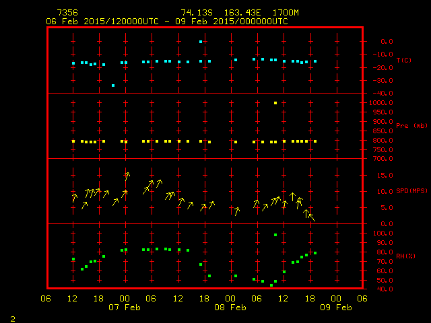Click the highest wind arrow above 15 MPS

pos(127,176)
